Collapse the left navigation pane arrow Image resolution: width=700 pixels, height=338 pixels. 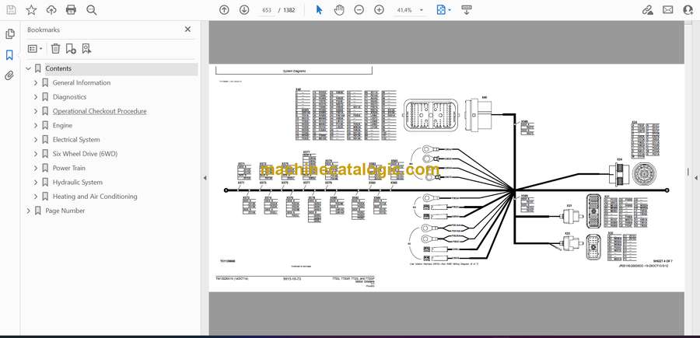click(205, 178)
